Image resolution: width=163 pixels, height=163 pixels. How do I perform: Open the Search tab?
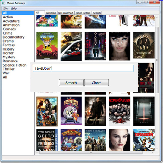[97, 13]
